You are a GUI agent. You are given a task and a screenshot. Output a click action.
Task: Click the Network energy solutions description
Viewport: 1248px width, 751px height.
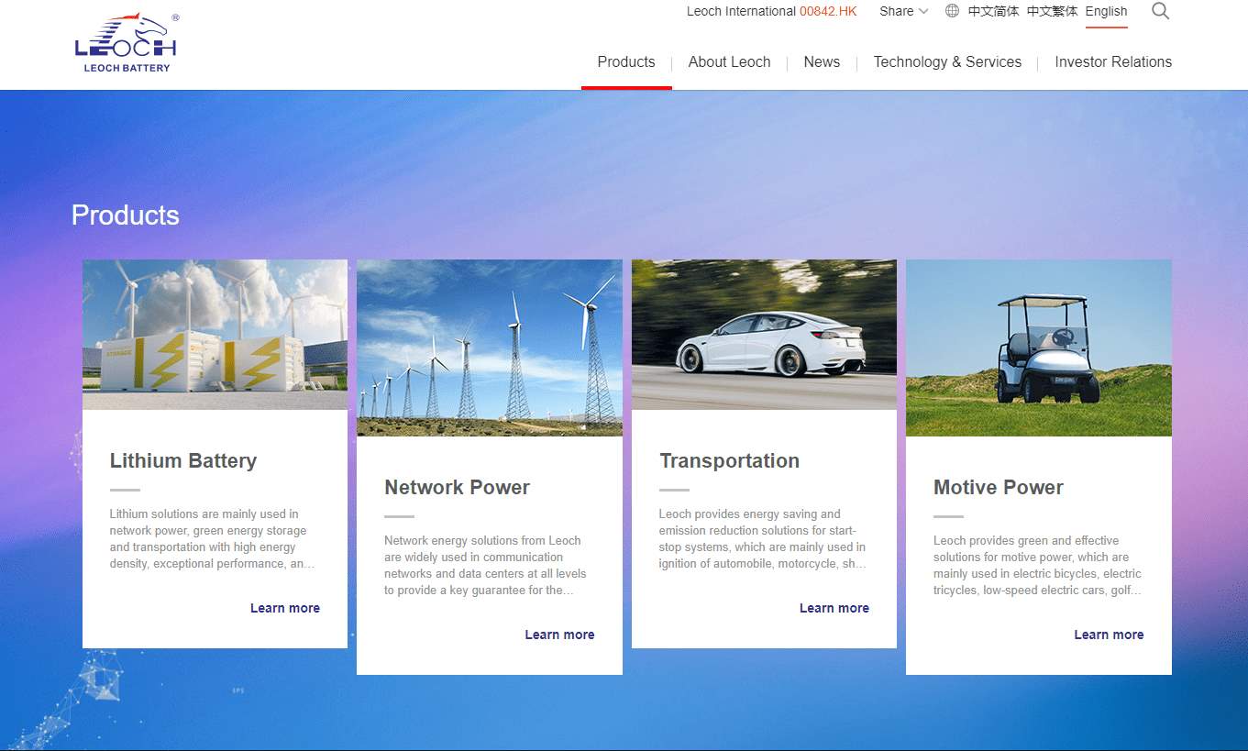485,566
